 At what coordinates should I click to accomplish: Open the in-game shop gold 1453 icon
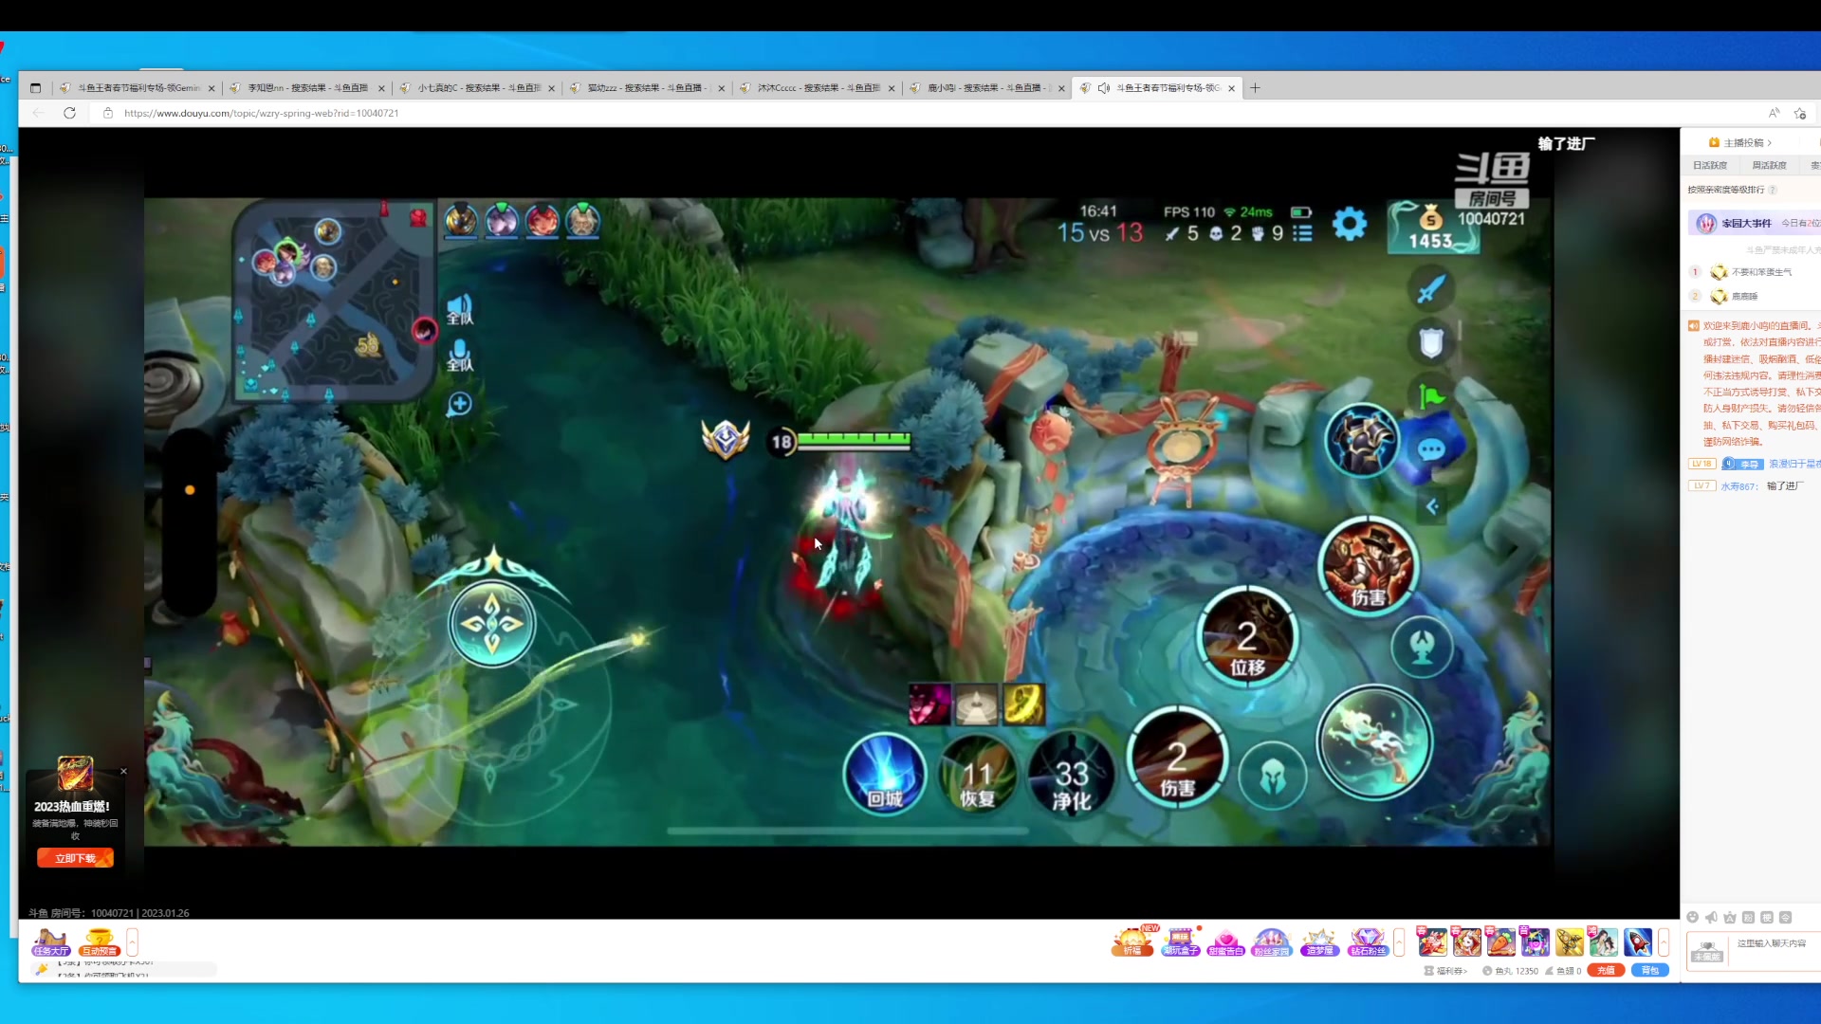point(1430,228)
